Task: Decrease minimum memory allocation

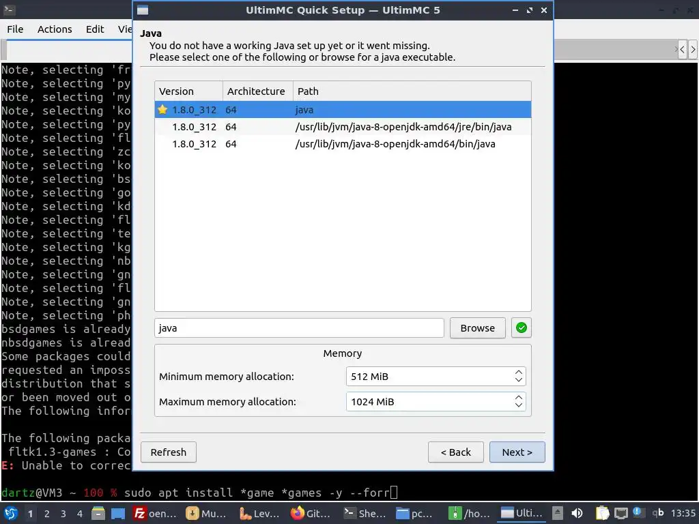Action: (519, 380)
